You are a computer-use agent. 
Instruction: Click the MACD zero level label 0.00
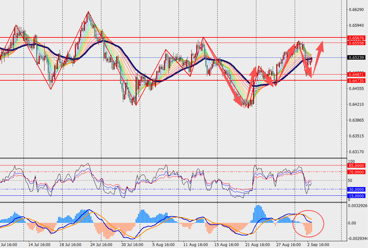coord(352,223)
